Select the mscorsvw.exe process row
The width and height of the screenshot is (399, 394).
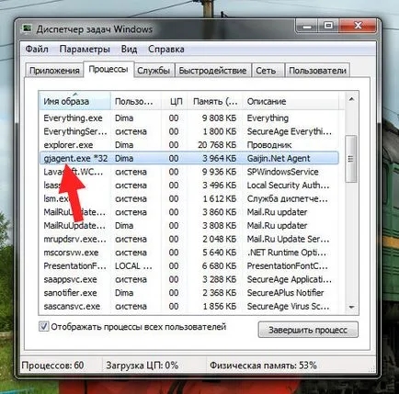point(189,253)
